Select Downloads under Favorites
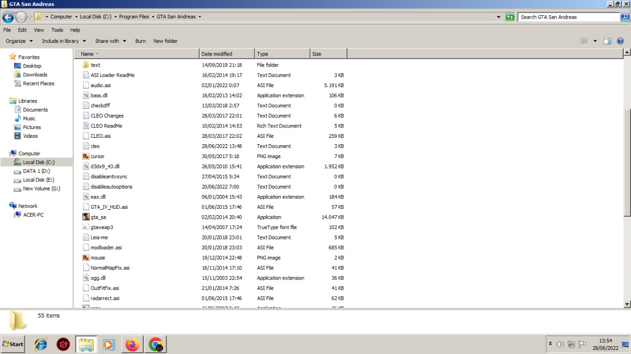The height and width of the screenshot is (354, 631). pos(35,75)
